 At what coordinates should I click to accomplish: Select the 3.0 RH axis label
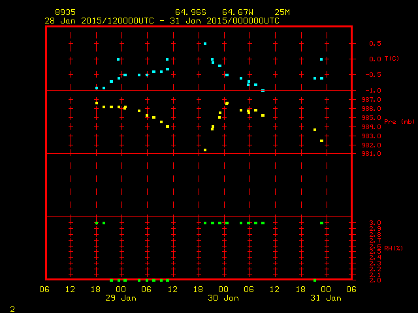pos(375,223)
